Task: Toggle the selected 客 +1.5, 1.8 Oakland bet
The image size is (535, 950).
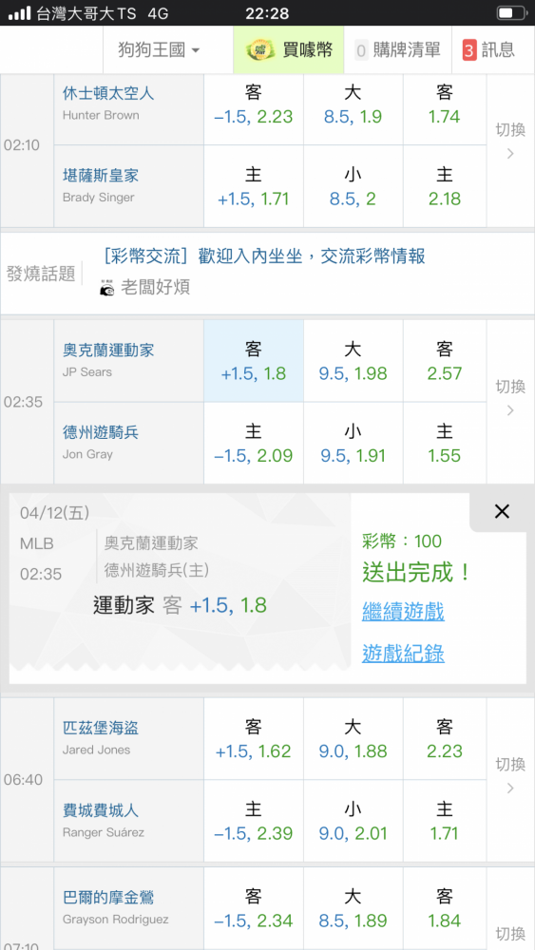Action: pyautogui.click(x=254, y=361)
